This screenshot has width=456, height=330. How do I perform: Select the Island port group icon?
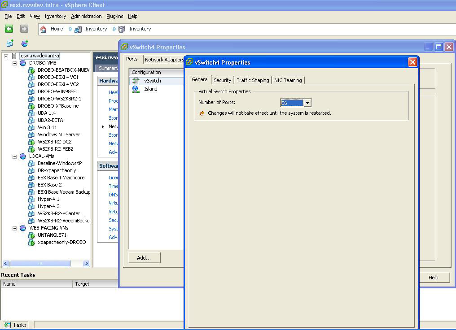pos(136,89)
